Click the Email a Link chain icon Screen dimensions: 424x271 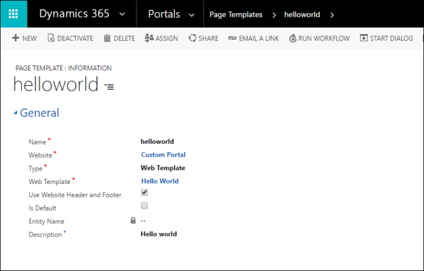(x=232, y=38)
